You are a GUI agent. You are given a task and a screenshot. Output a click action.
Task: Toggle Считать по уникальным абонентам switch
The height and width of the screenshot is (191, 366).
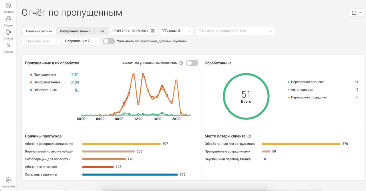(x=192, y=63)
